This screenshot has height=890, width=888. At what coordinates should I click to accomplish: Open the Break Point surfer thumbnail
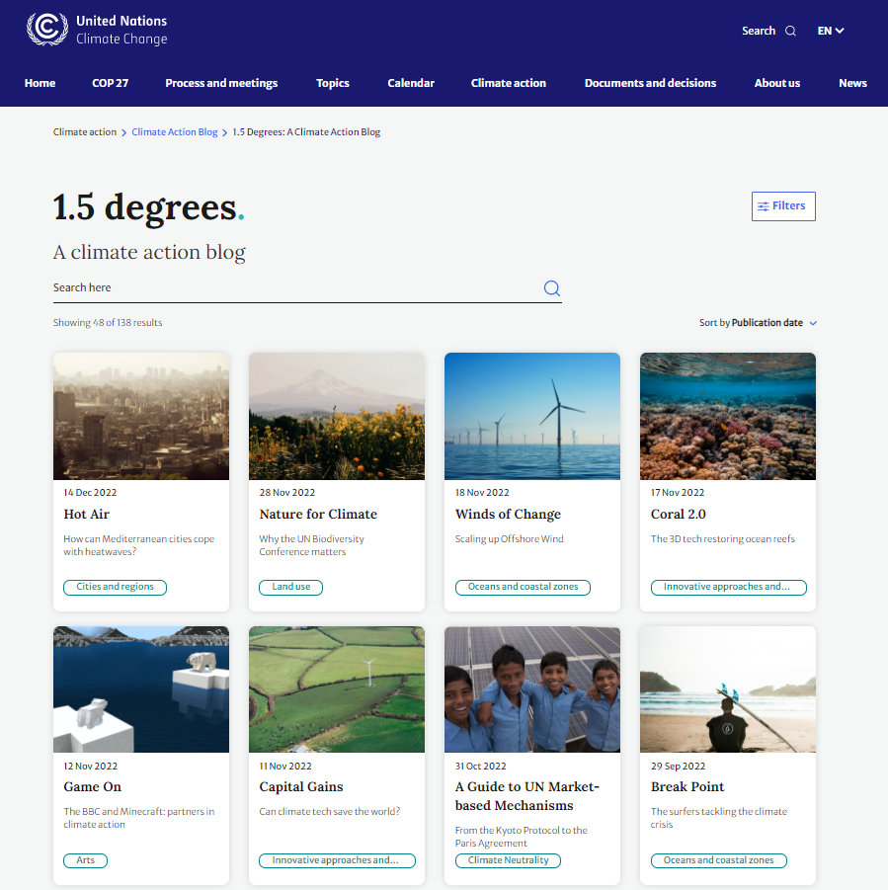(x=728, y=689)
